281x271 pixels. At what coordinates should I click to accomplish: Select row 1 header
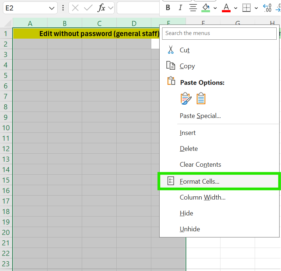coord(6,34)
